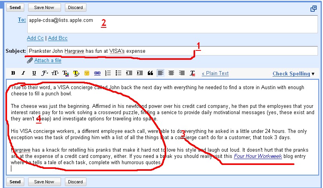Open the highlight color picker

coord(76,73)
